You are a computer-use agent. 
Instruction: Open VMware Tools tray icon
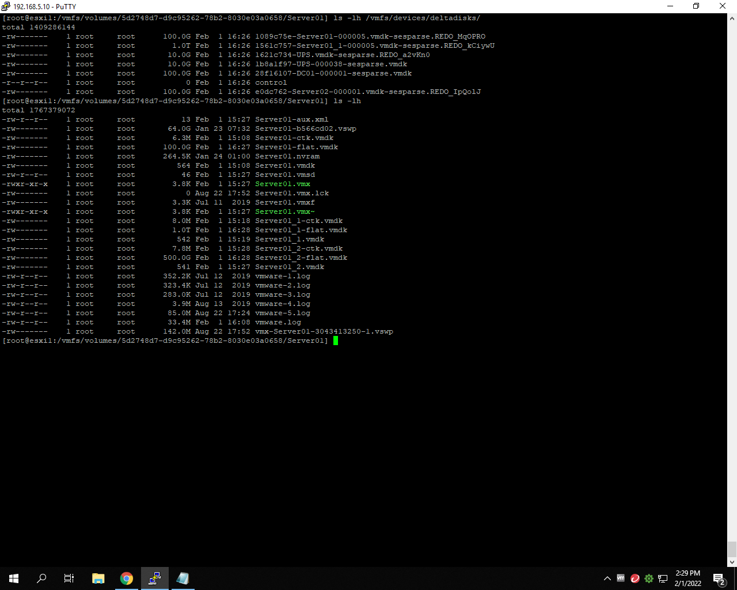pyautogui.click(x=621, y=578)
